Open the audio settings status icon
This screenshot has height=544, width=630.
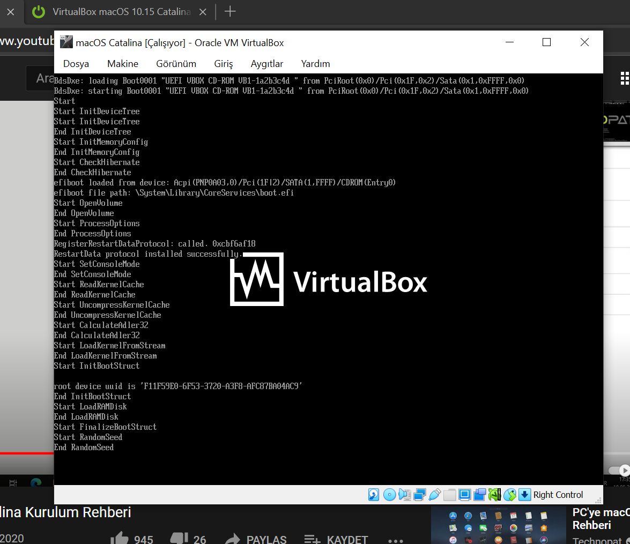[404, 495]
